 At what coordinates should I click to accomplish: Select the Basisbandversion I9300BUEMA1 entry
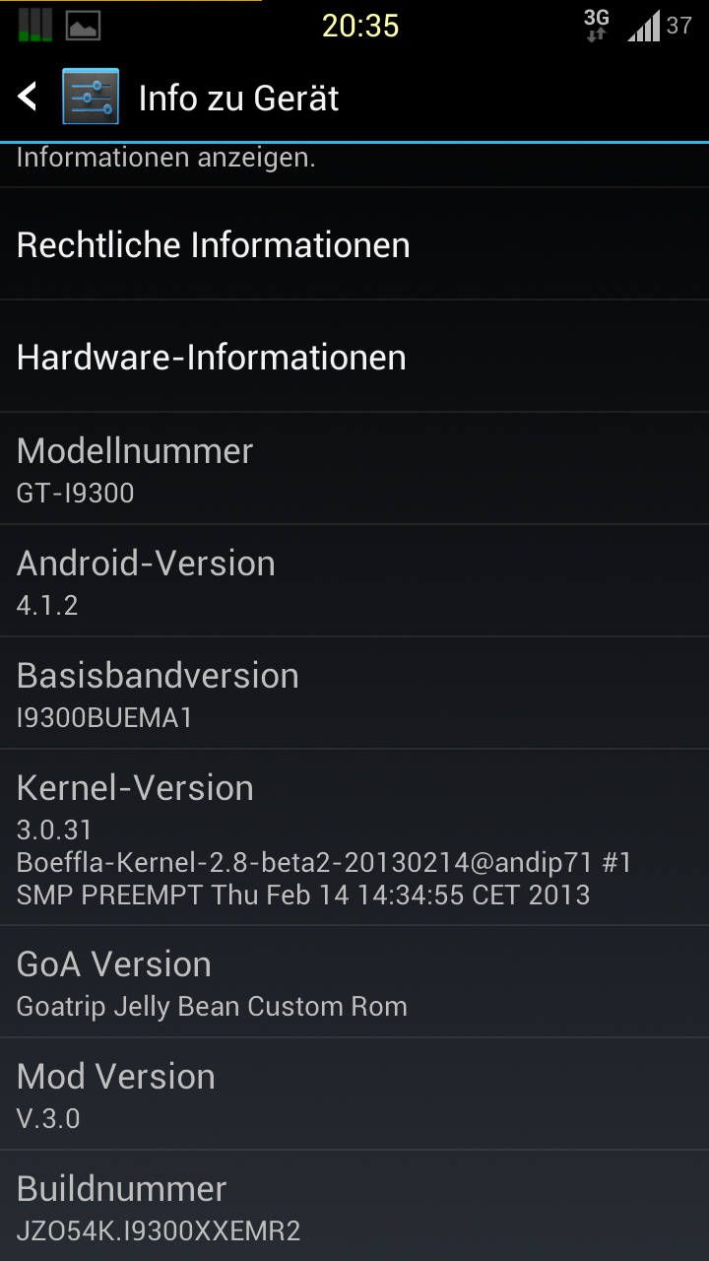[354, 694]
